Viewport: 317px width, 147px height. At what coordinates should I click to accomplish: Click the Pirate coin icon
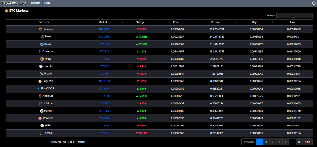tap(42, 59)
